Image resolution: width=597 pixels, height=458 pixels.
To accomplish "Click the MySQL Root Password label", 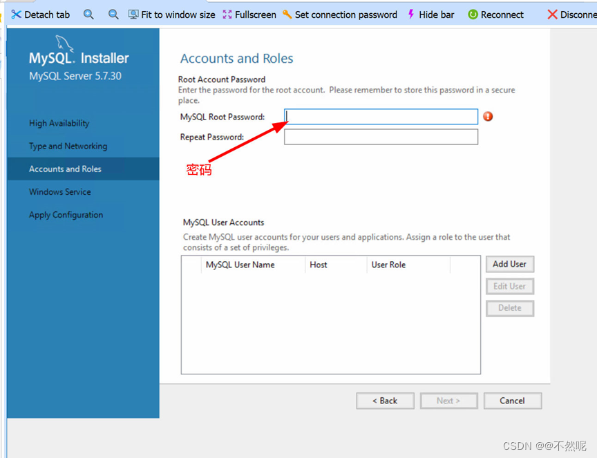I will (222, 117).
